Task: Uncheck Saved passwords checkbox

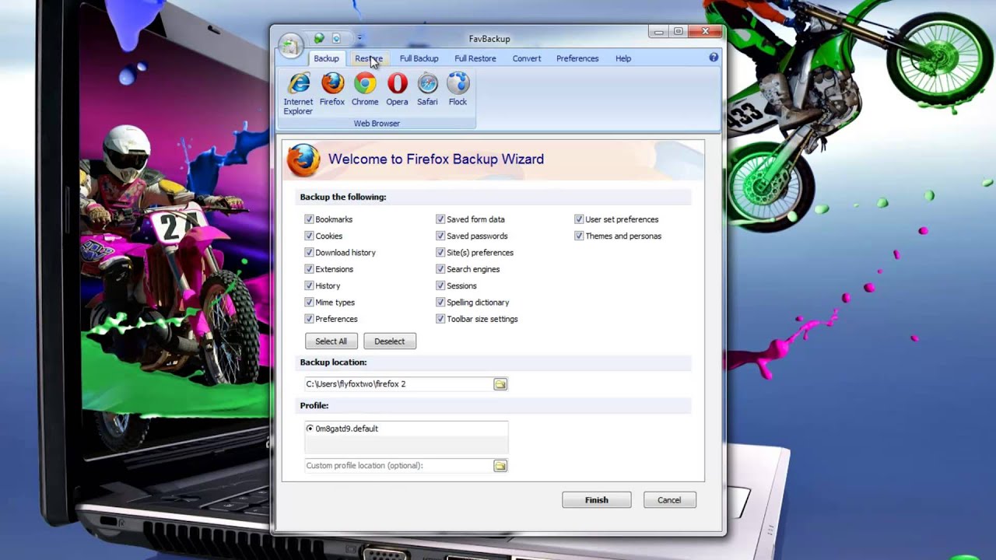Action: [440, 236]
